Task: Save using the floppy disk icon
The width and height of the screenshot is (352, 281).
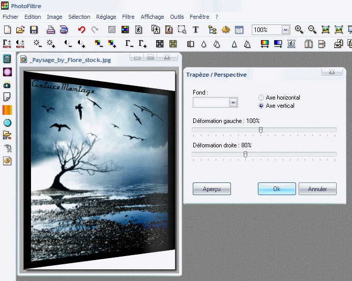Action: [34, 29]
